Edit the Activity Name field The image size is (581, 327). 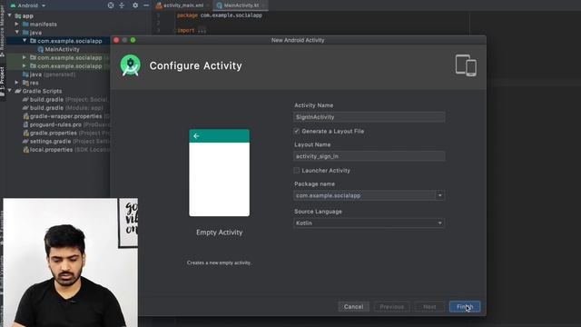[x=369, y=117]
